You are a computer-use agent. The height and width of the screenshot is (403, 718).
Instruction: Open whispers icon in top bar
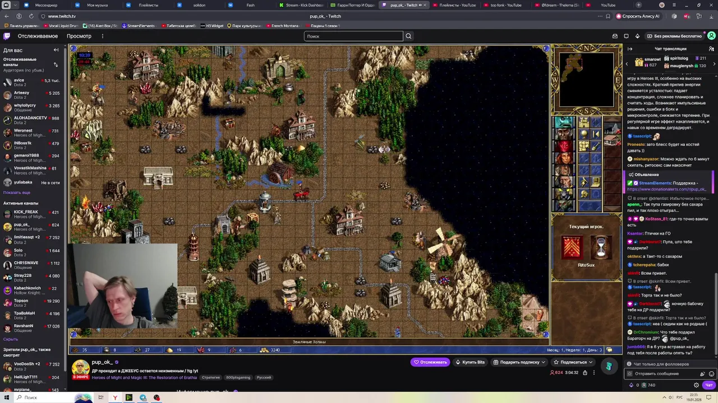click(x=627, y=36)
